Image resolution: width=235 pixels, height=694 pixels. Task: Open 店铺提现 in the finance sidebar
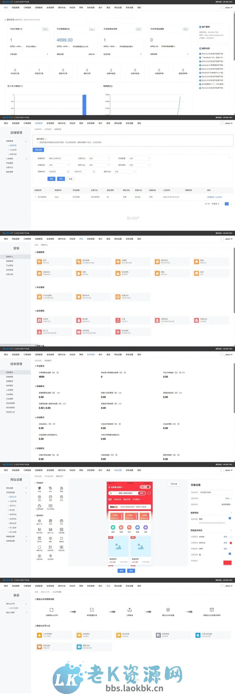coord(10,381)
